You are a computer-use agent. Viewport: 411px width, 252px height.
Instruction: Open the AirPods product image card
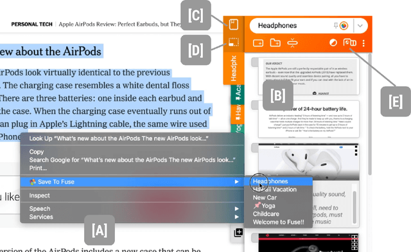click(x=308, y=162)
